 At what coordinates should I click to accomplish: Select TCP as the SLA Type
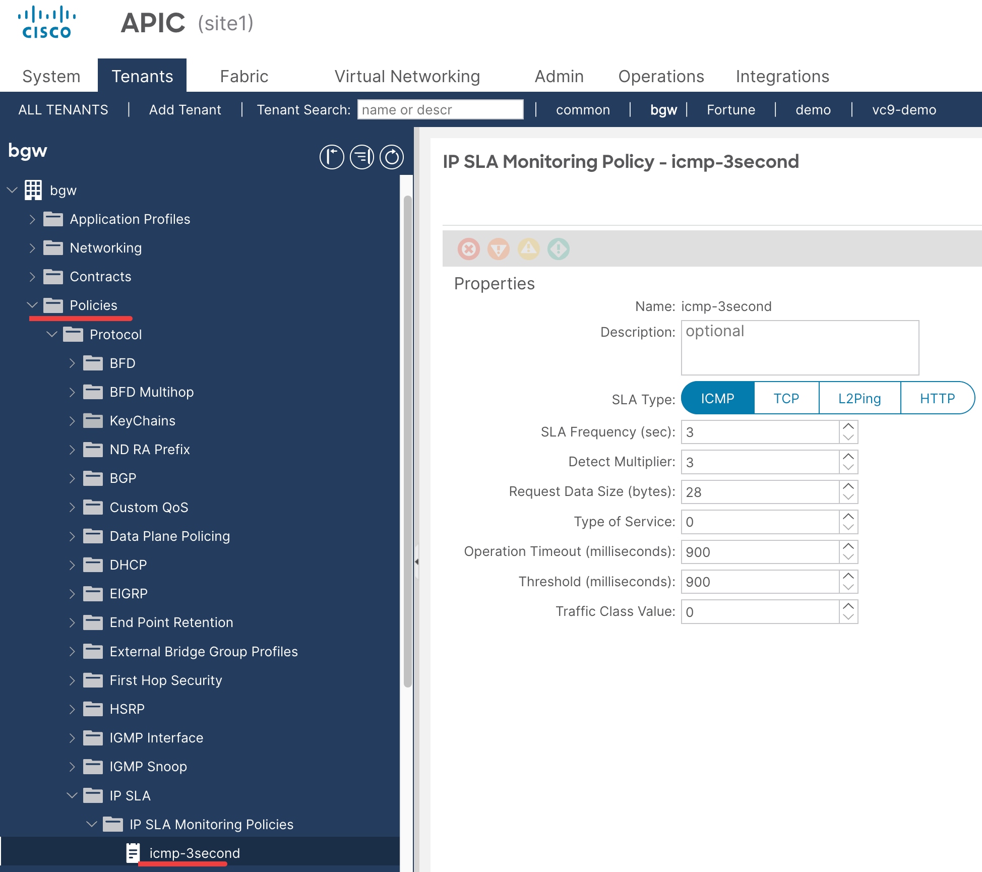[786, 398]
